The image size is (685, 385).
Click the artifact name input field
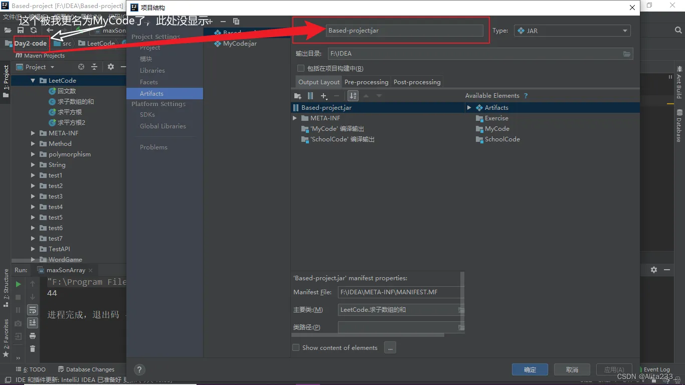[405, 31]
